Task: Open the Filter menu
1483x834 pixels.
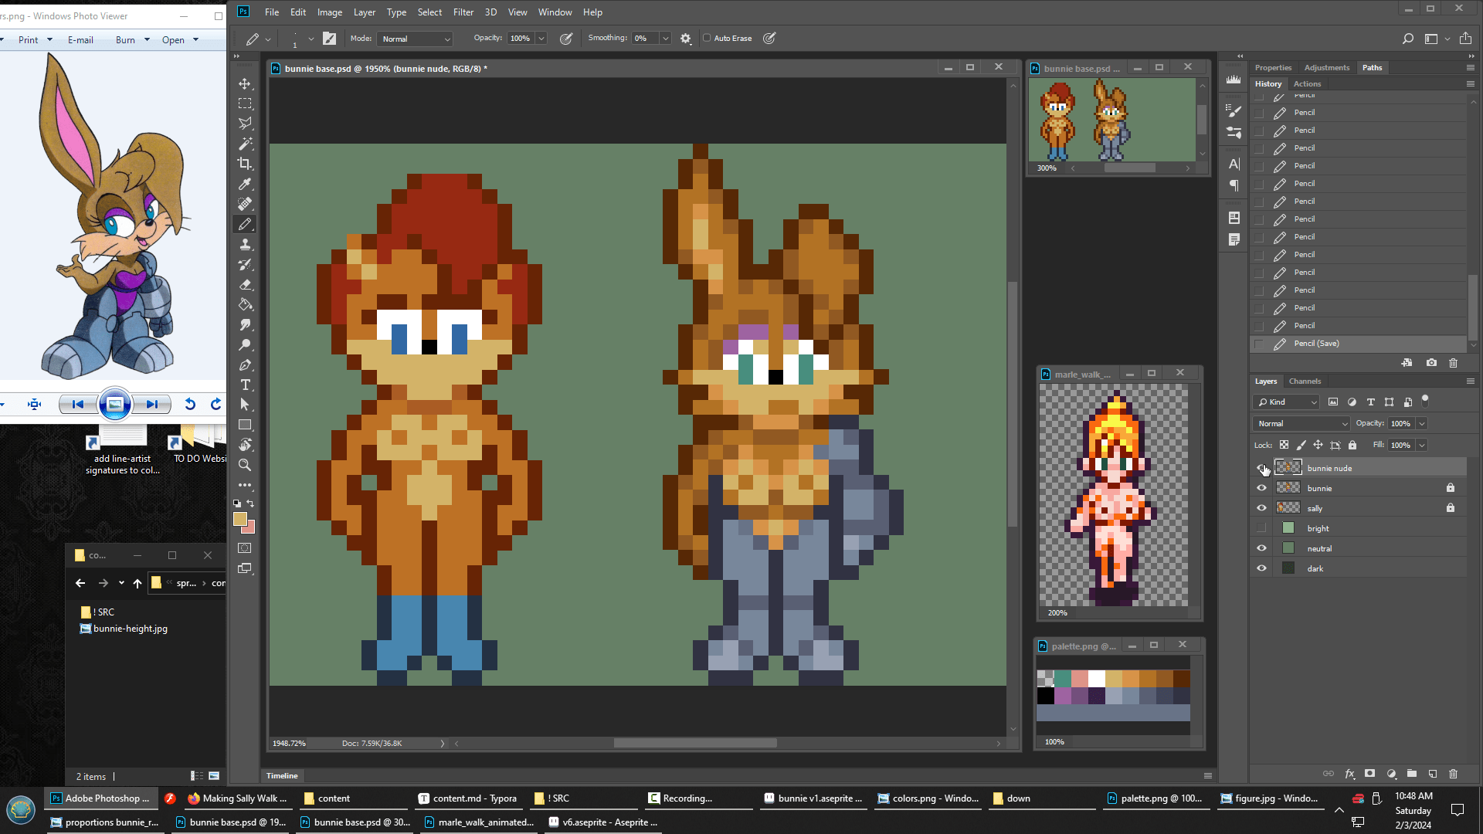Action: [x=463, y=12]
